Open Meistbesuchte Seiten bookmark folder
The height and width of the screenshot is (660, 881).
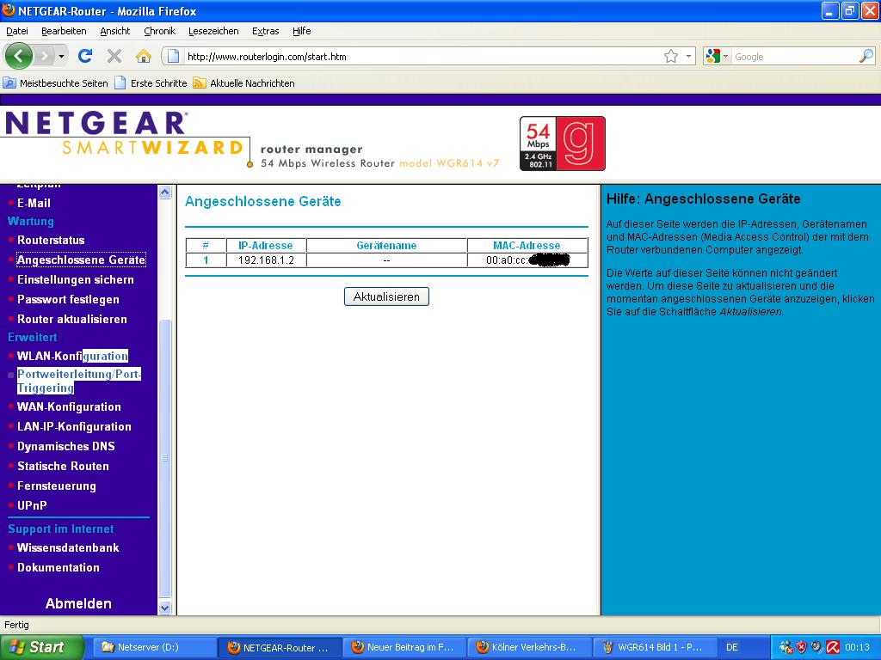point(56,83)
